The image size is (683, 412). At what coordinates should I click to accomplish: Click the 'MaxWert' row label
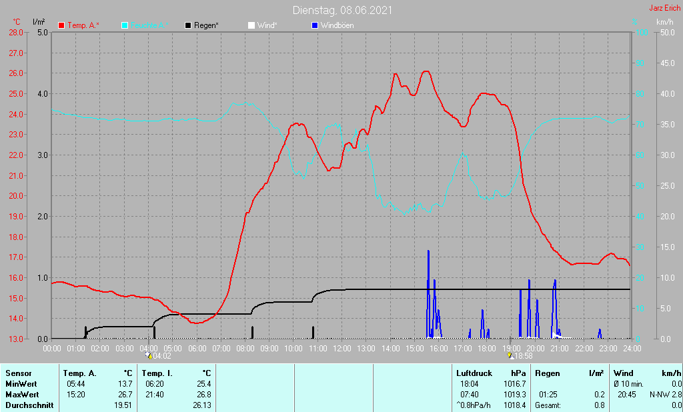tap(22, 395)
